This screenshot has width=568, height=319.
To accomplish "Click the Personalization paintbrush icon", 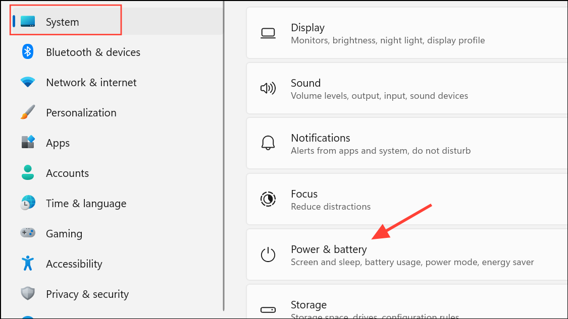I will tap(28, 112).
